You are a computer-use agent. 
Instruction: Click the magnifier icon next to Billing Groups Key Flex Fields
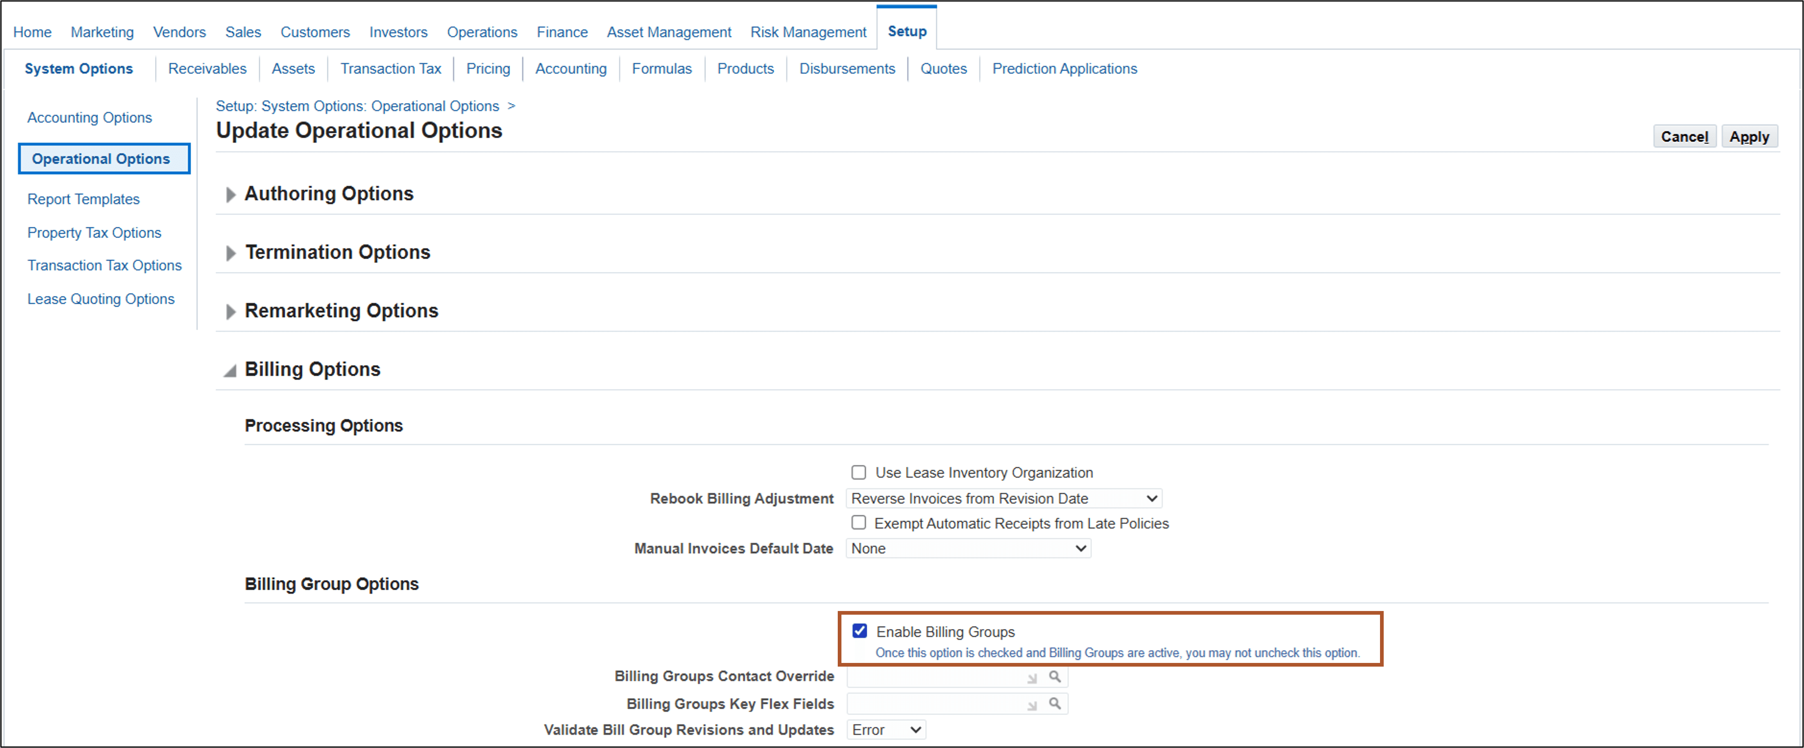1055,703
